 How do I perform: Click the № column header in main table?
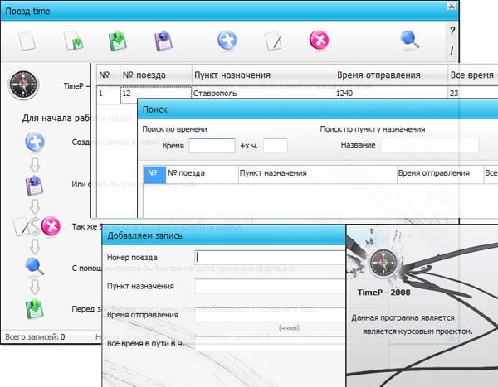108,75
